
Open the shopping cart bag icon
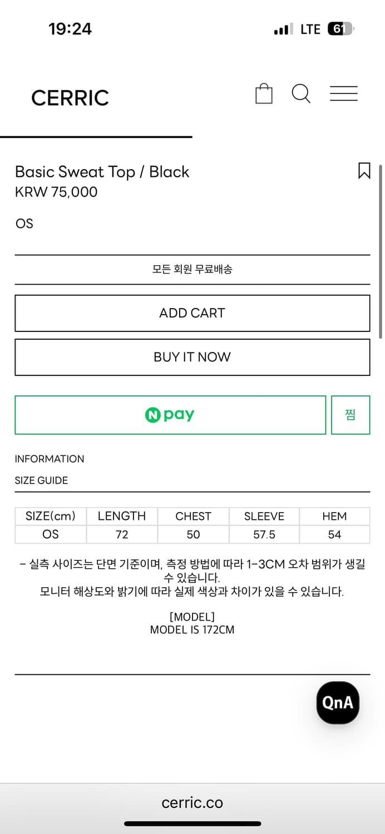pyautogui.click(x=264, y=93)
